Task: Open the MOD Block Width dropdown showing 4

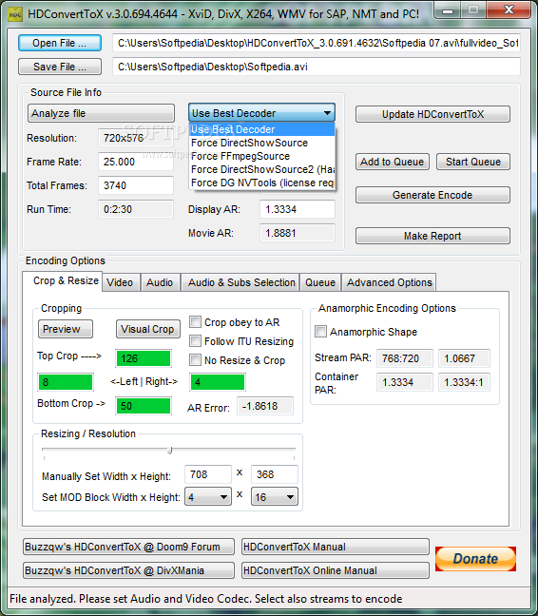Action: 208,497
